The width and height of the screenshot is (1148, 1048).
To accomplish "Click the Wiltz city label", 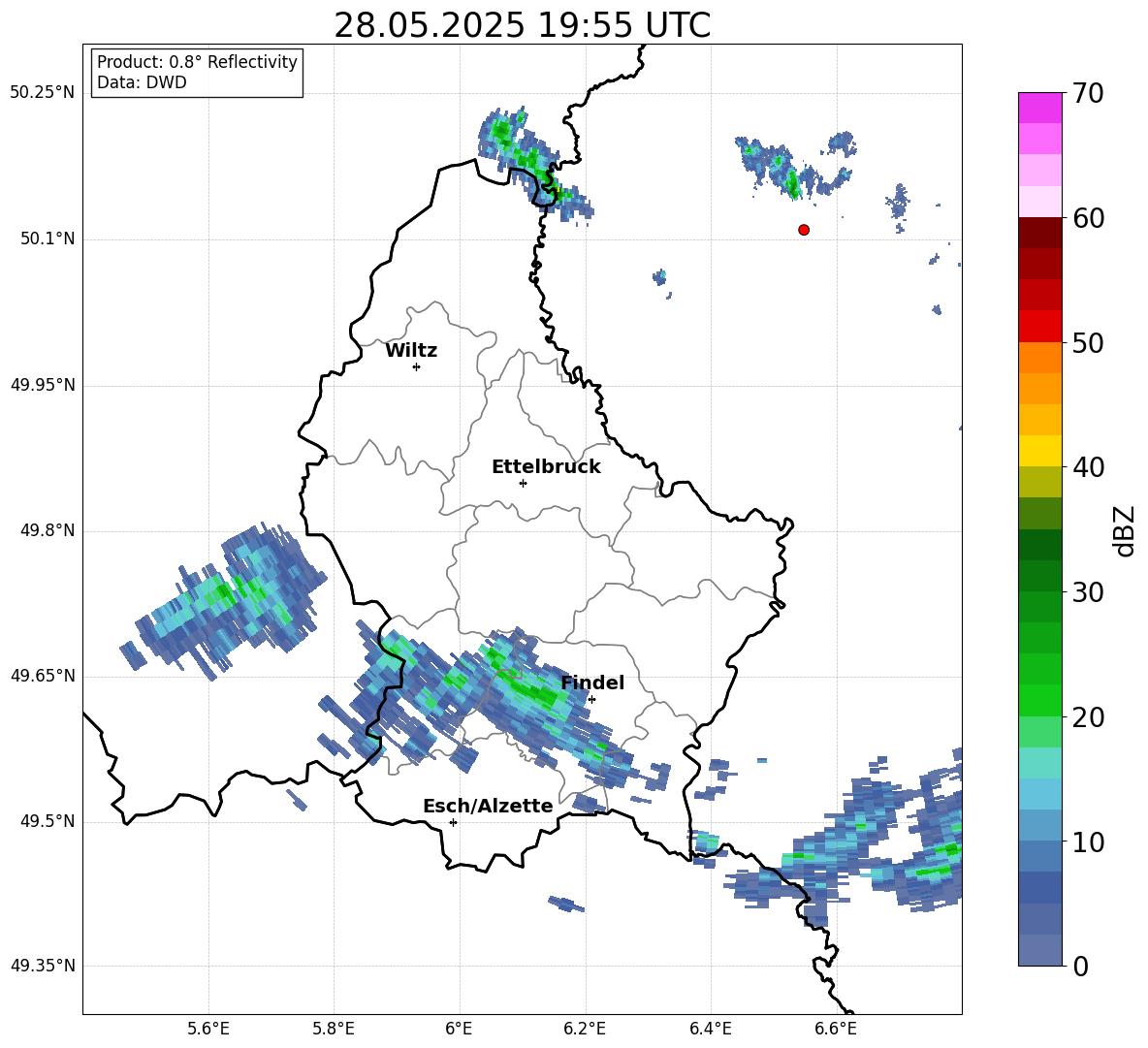I will (x=411, y=351).
